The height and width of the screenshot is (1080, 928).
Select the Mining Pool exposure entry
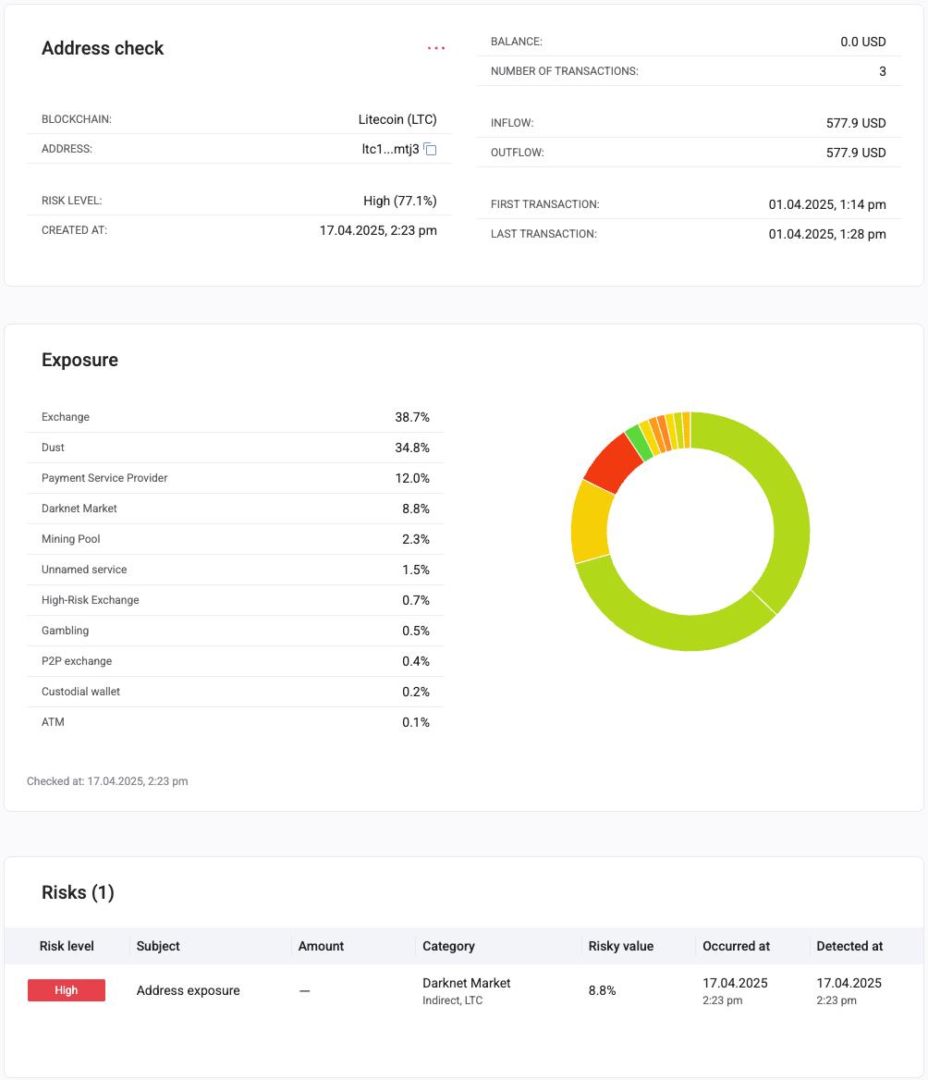(x=70, y=539)
